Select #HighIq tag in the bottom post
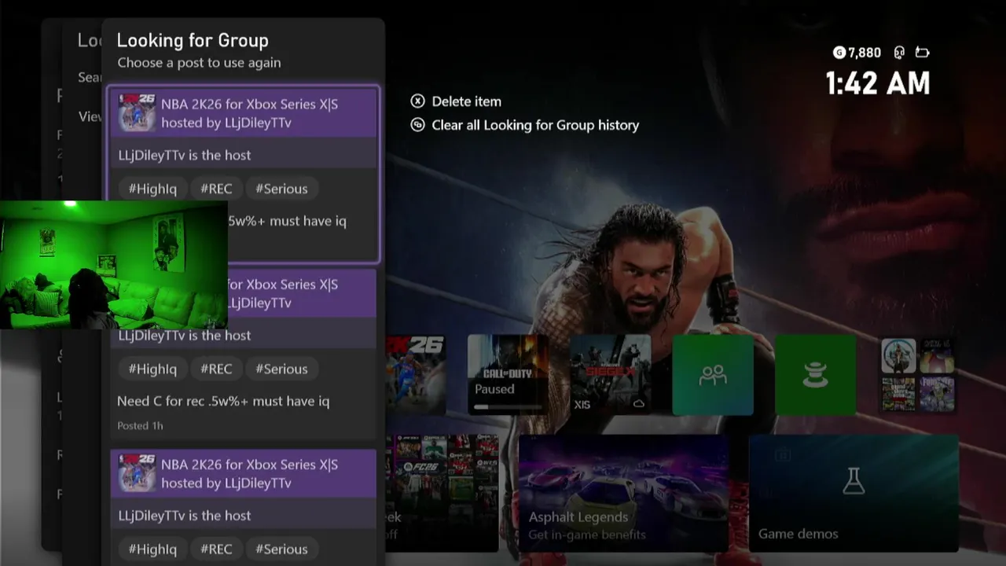Screen dimensions: 1006x566 [x=152, y=549]
